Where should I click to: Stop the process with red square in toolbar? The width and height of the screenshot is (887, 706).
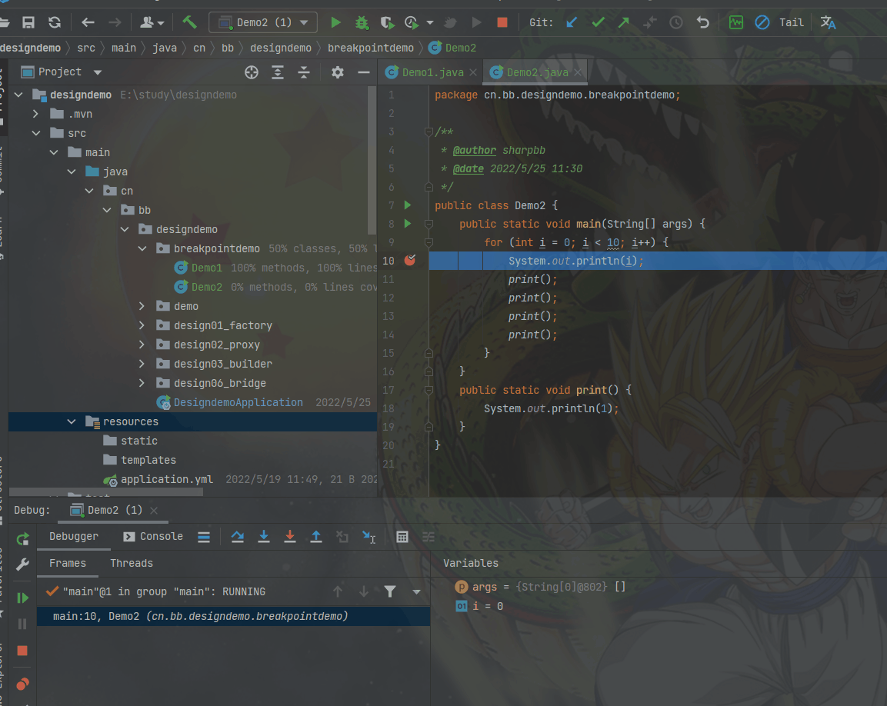[502, 22]
